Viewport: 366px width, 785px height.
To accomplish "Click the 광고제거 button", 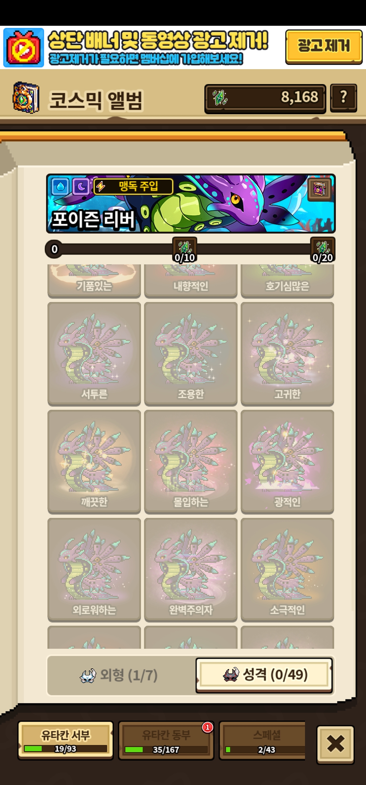I will [324, 47].
